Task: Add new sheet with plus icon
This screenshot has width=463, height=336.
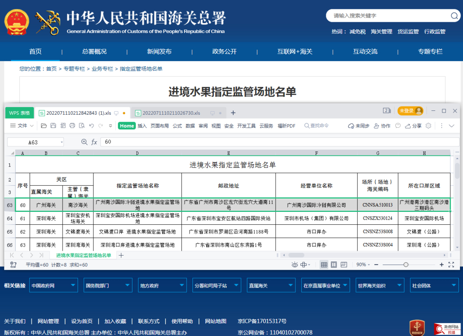Action: coord(121,255)
